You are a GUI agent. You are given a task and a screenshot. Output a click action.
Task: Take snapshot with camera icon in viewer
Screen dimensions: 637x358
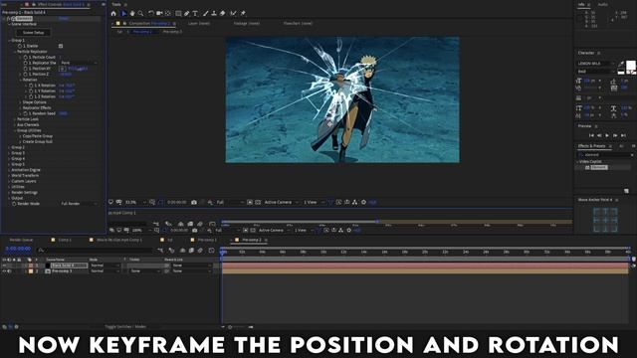pos(194,202)
